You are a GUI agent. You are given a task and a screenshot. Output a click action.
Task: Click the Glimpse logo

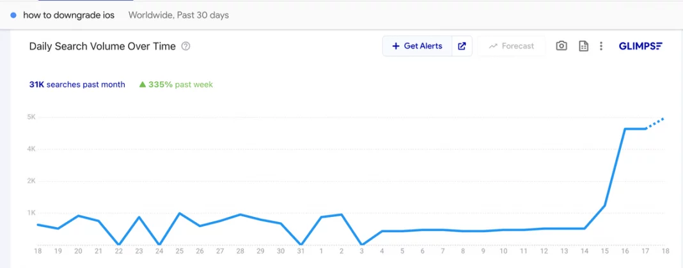(x=640, y=46)
